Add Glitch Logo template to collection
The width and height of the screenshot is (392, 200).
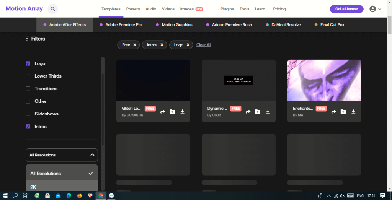tap(172, 112)
